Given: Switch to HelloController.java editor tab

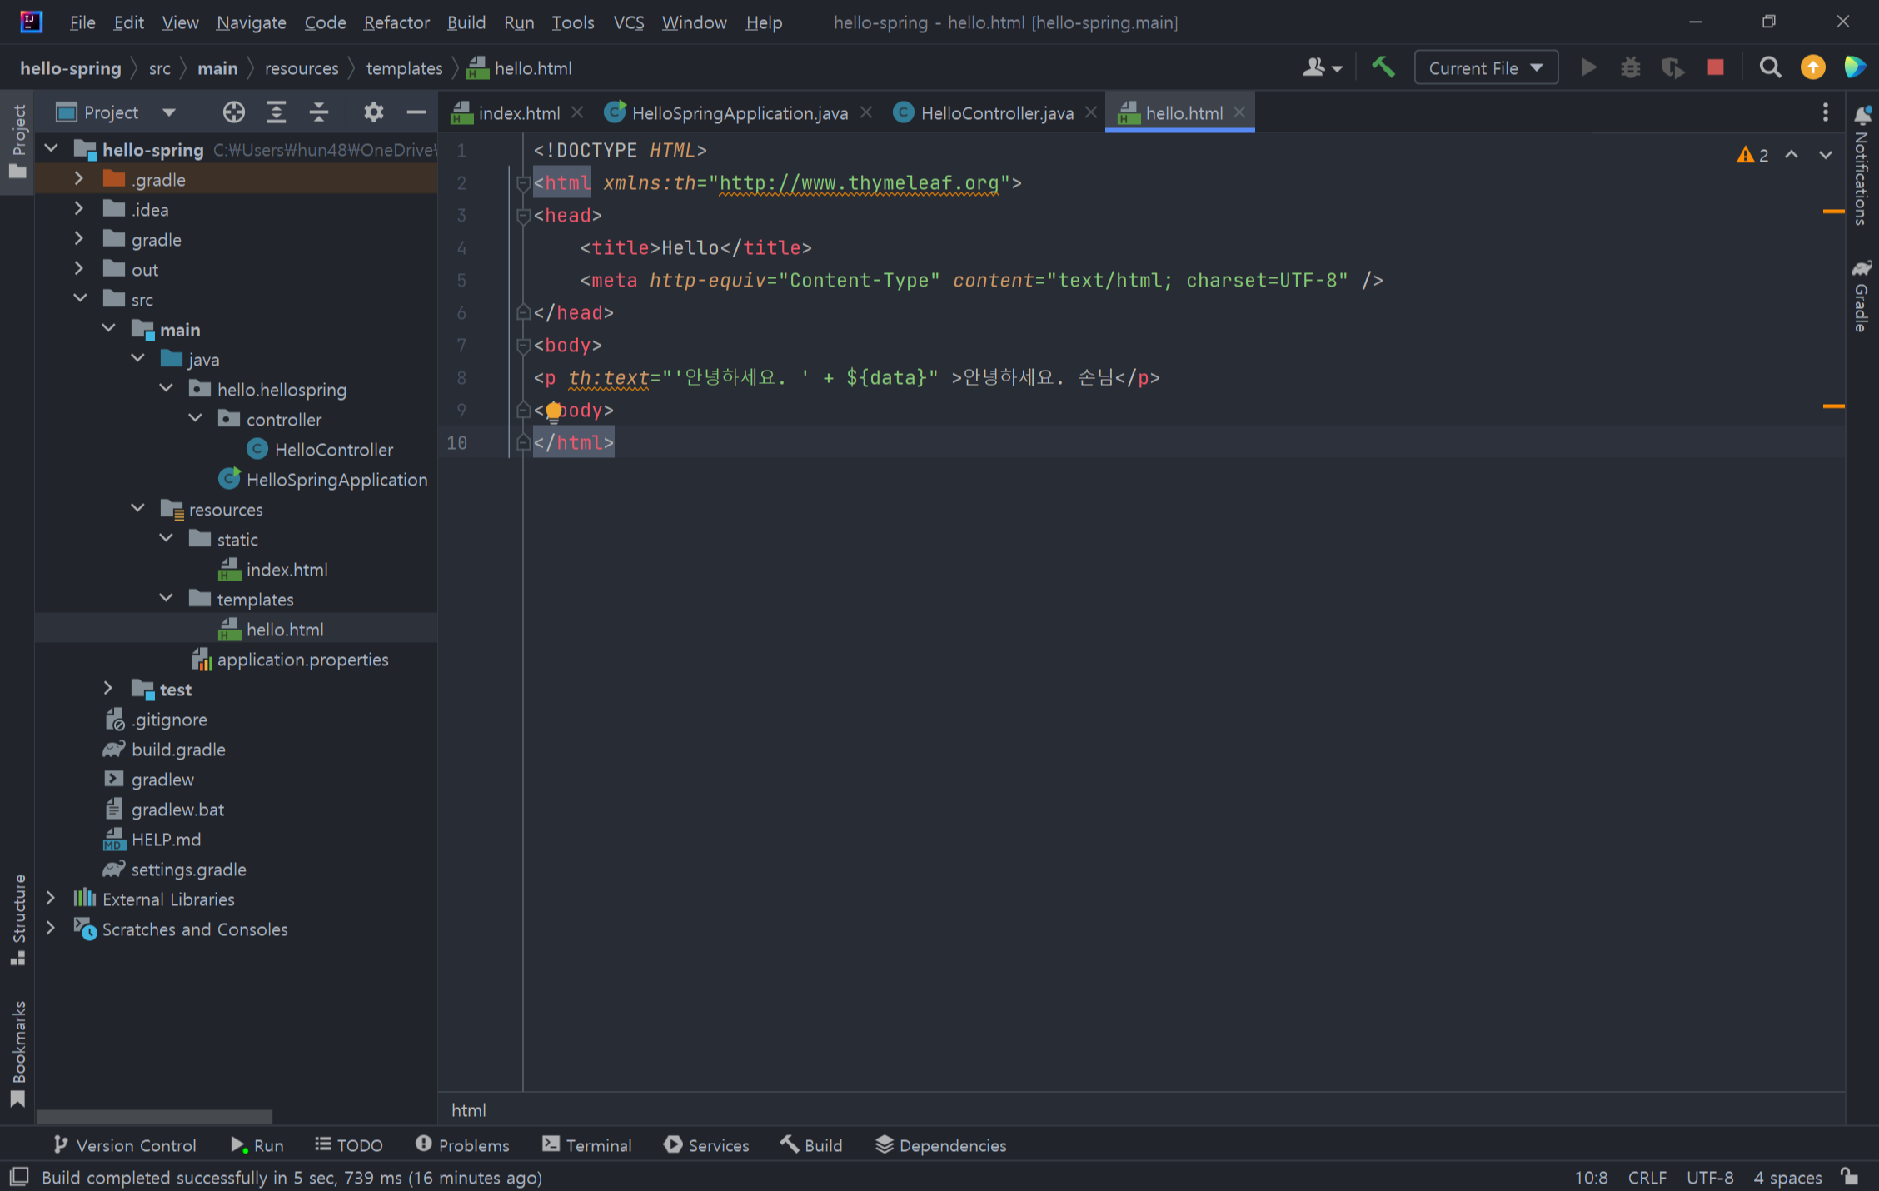Looking at the screenshot, I should click(x=996, y=113).
